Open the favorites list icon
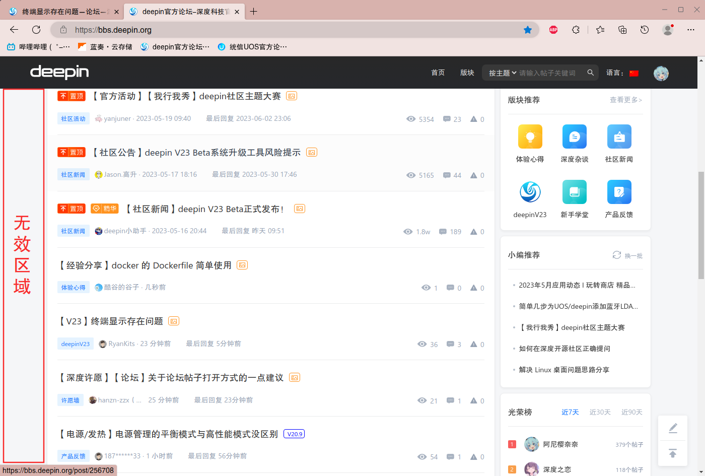Viewport: 705px width, 476px height. pos(600,30)
